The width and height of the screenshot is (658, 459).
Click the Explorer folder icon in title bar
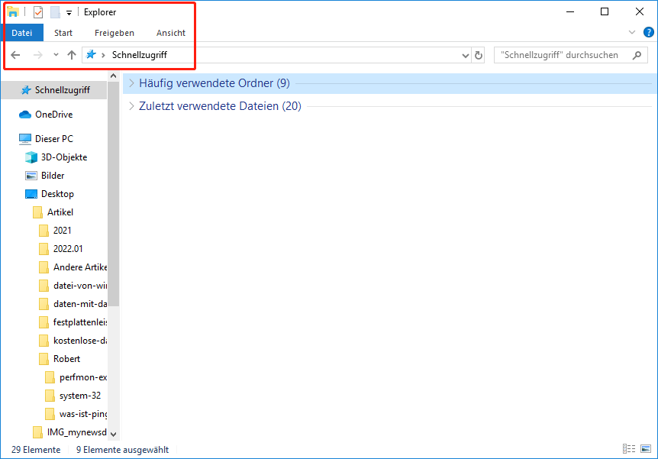point(11,11)
